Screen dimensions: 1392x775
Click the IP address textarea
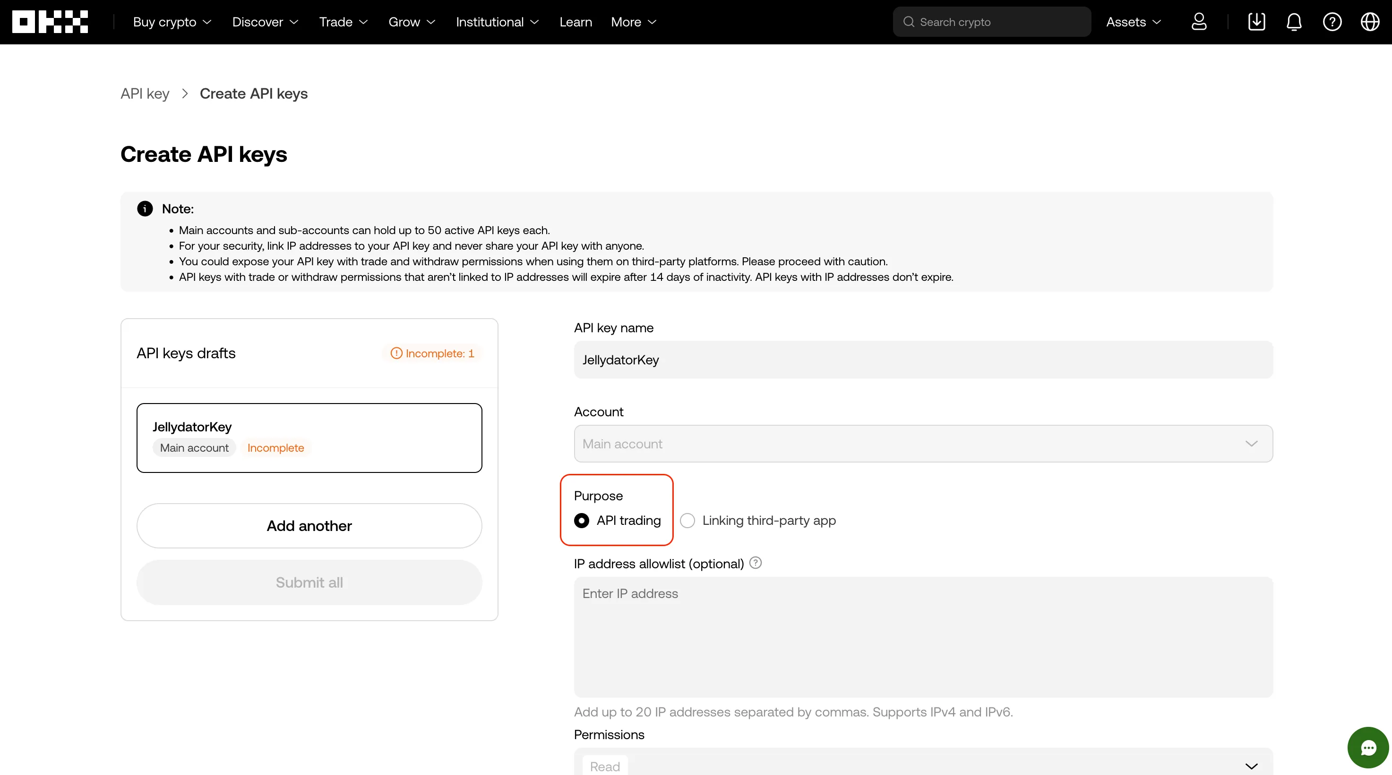(x=923, y=637)
